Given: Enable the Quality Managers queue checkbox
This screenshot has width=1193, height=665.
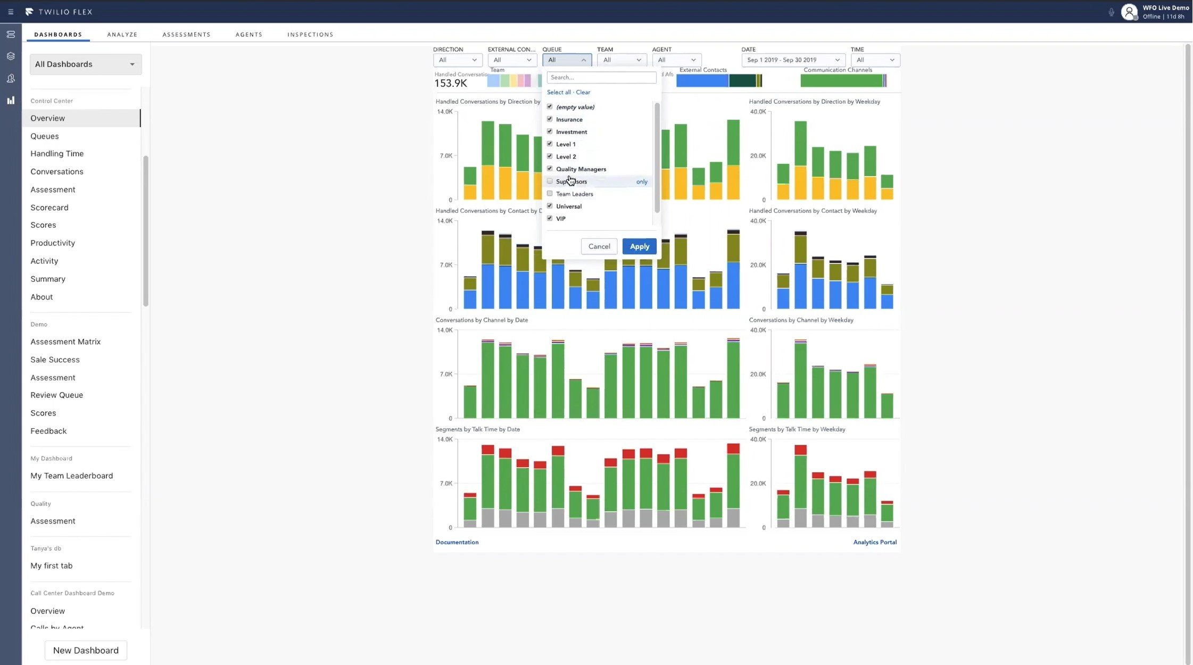Looking at the screenshot, I should pyautogui.click(x=549, y=169).
